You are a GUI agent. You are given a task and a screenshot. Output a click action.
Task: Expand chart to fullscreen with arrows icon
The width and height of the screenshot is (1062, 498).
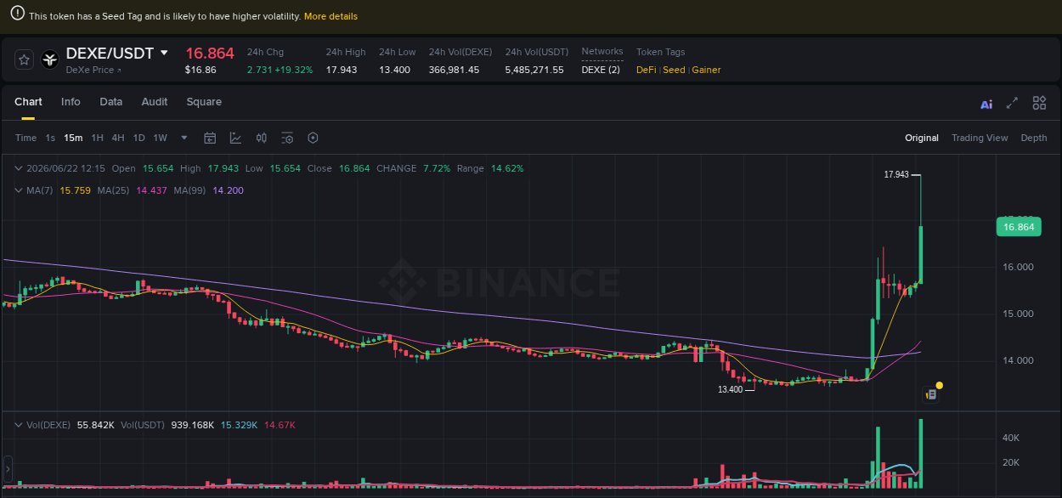(1012, 103)
